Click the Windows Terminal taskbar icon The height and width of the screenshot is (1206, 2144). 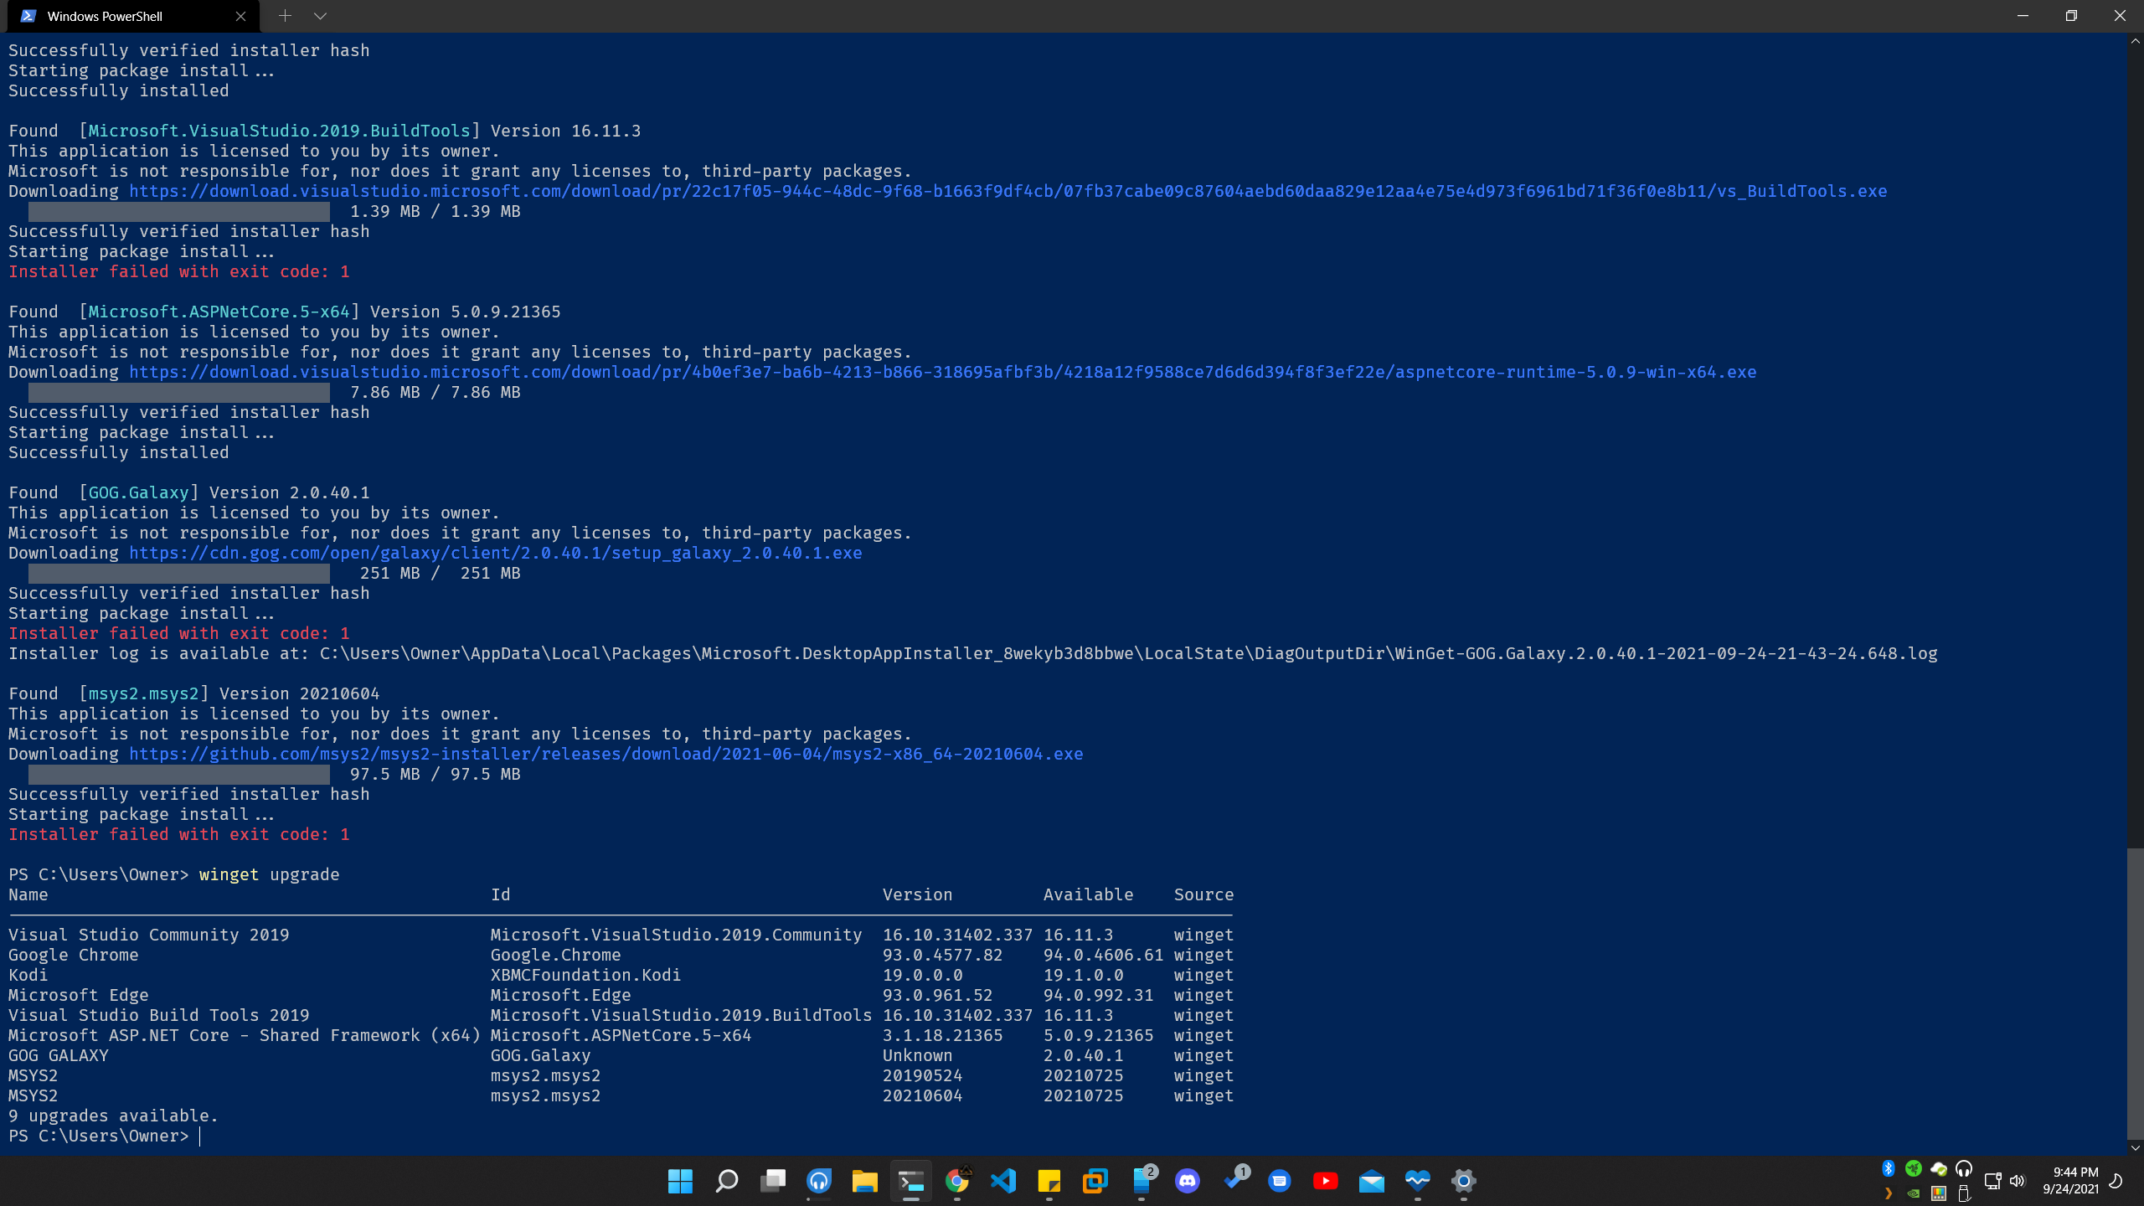(911, 1181)
